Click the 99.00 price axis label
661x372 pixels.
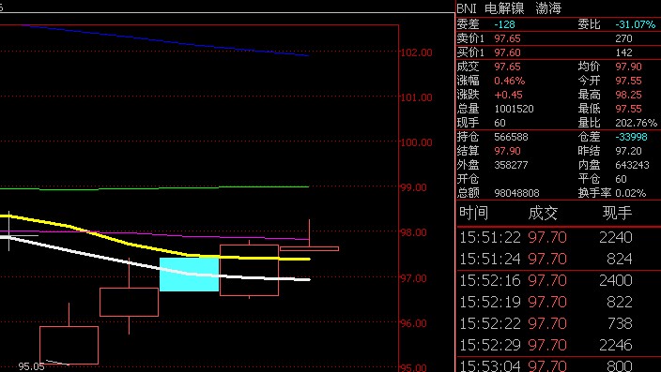coord(417,187)
